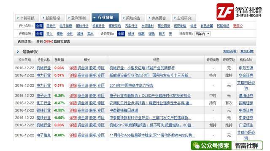The height and width of the screenshot is (151, 270).
Task: Sort by the 报告日期 column header
Action: click(24, 60)
